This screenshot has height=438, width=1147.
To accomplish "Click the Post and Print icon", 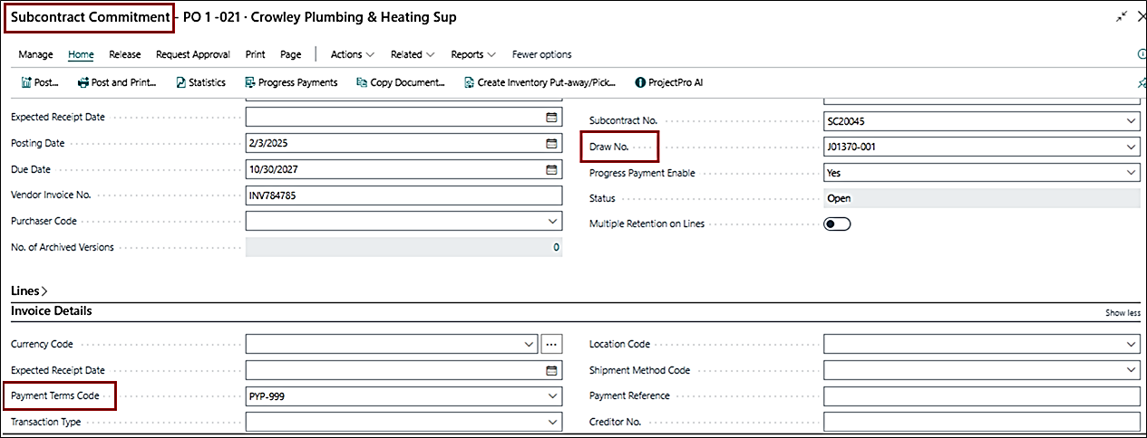I will tap(83, 82).
